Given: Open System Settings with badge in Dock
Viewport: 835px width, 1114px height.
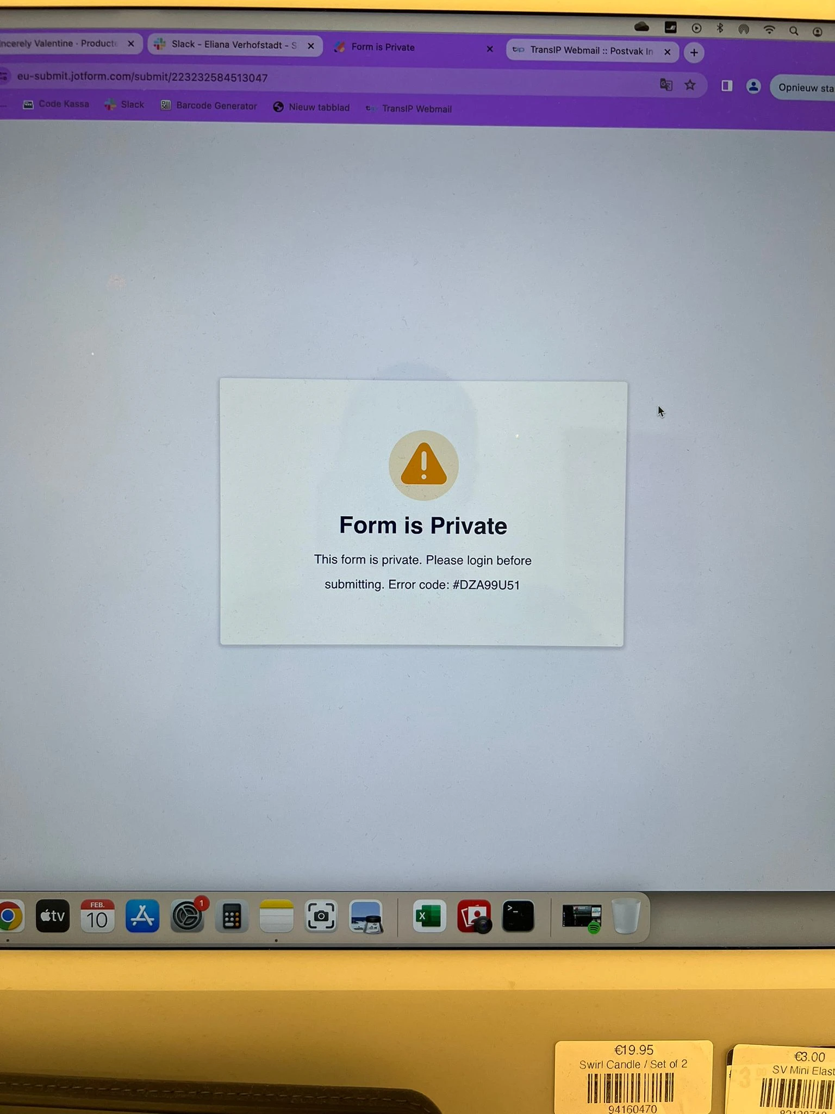Looking at the screenshot, I should 188,916.
